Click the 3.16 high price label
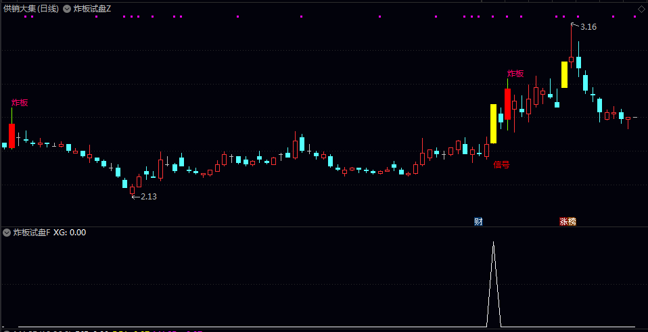The width and height of the screenshot is (648, 332). 588,27
